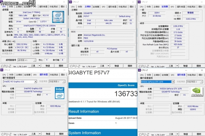
Task: Click the Intel Graphics logo badge
Action: pos(60,93)
